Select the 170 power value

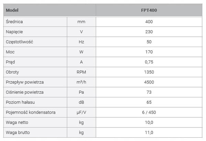[x=149, y=52]
